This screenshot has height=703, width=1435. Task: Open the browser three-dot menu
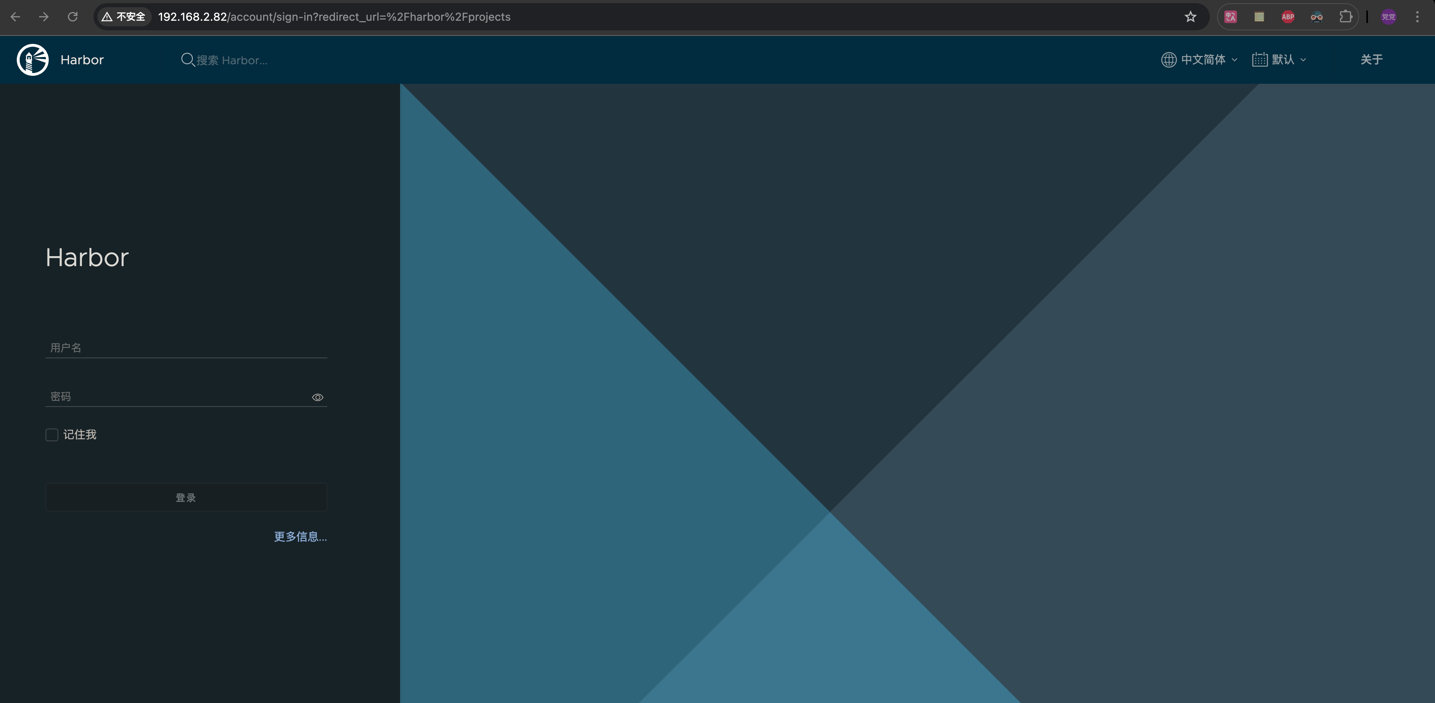(1418, 17)
